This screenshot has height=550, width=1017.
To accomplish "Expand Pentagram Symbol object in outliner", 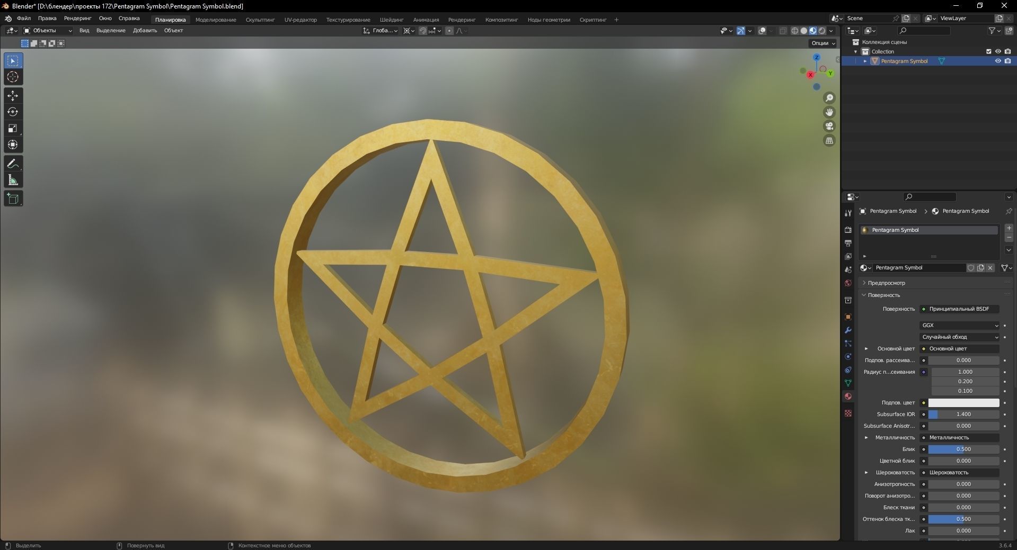I will click(x=865, y=61).
